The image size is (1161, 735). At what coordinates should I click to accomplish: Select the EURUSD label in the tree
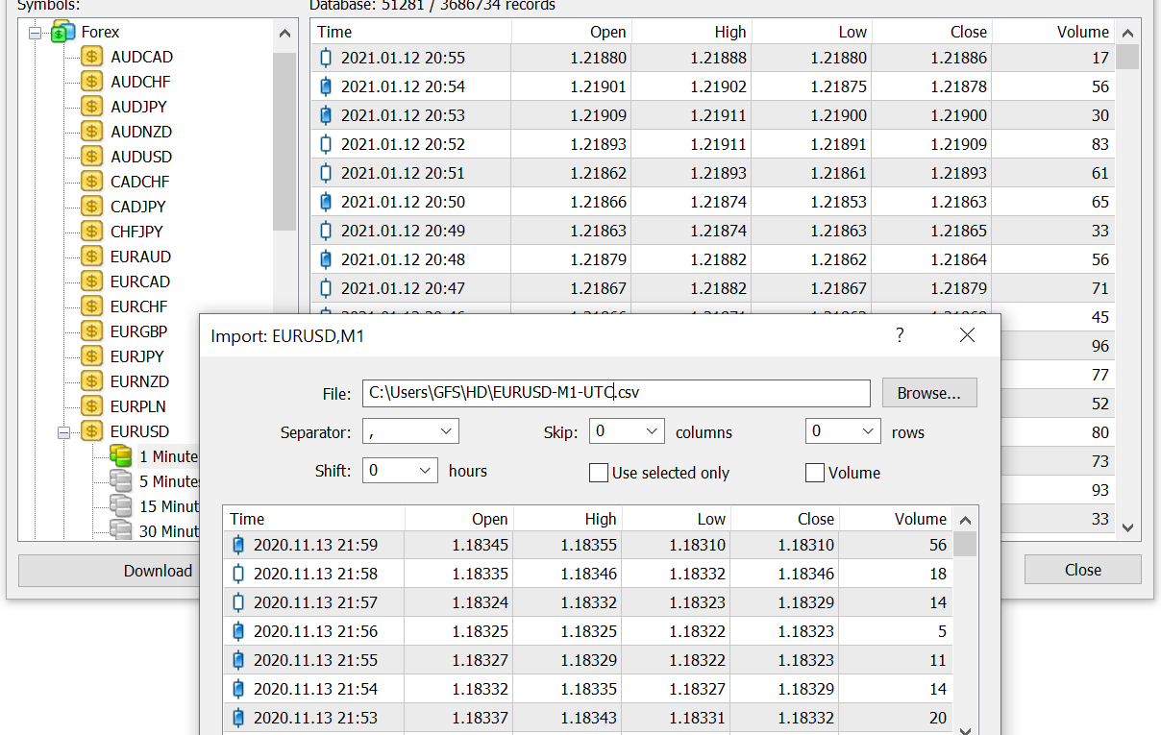point(140,431)
